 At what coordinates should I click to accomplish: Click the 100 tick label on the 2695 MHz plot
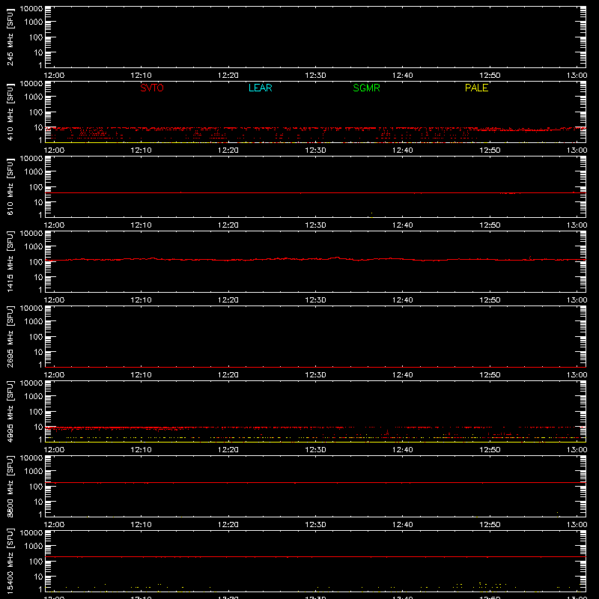pos(35,337)
